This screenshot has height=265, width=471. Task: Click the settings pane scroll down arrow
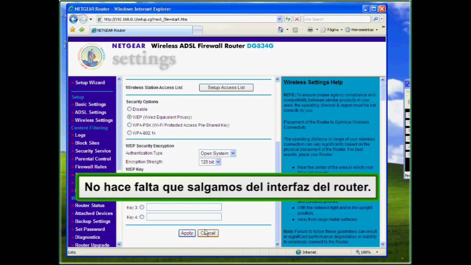[x=277, y=244]
